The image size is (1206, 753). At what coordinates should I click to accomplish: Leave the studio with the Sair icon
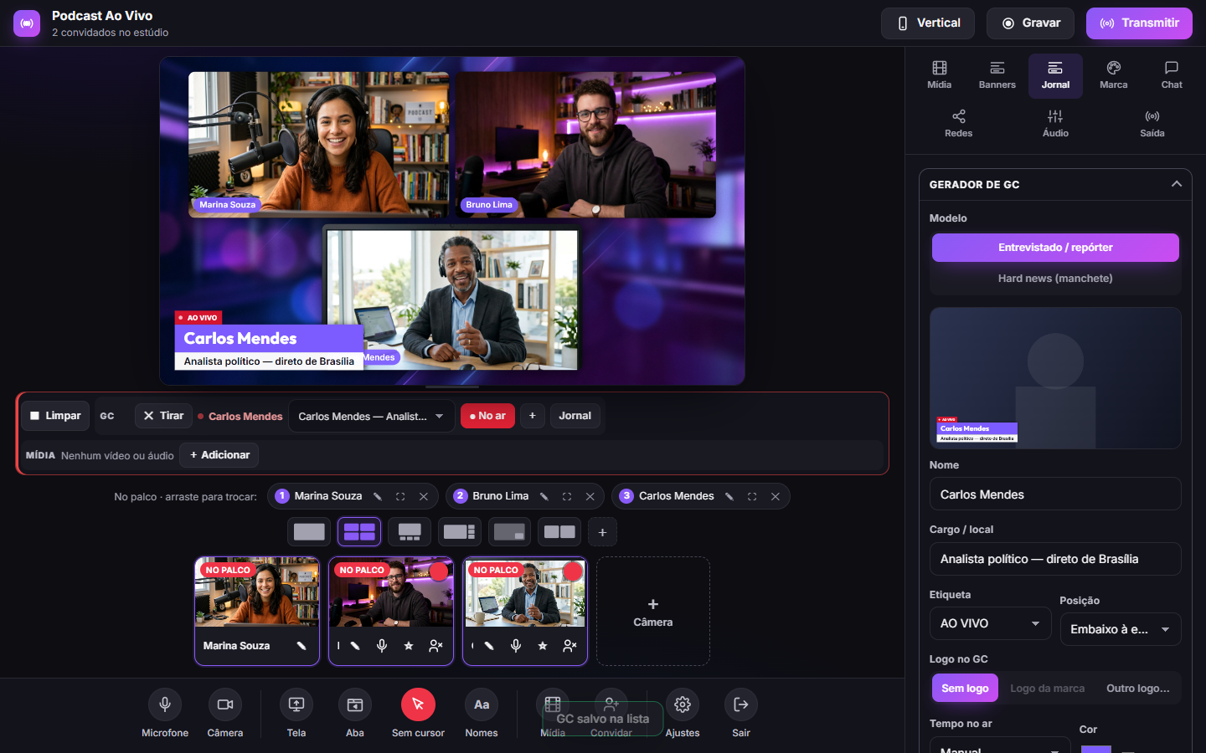[x=741, y=704]
